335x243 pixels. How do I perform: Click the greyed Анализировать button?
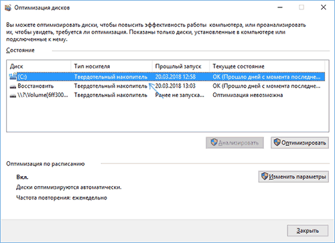(234, 143)
